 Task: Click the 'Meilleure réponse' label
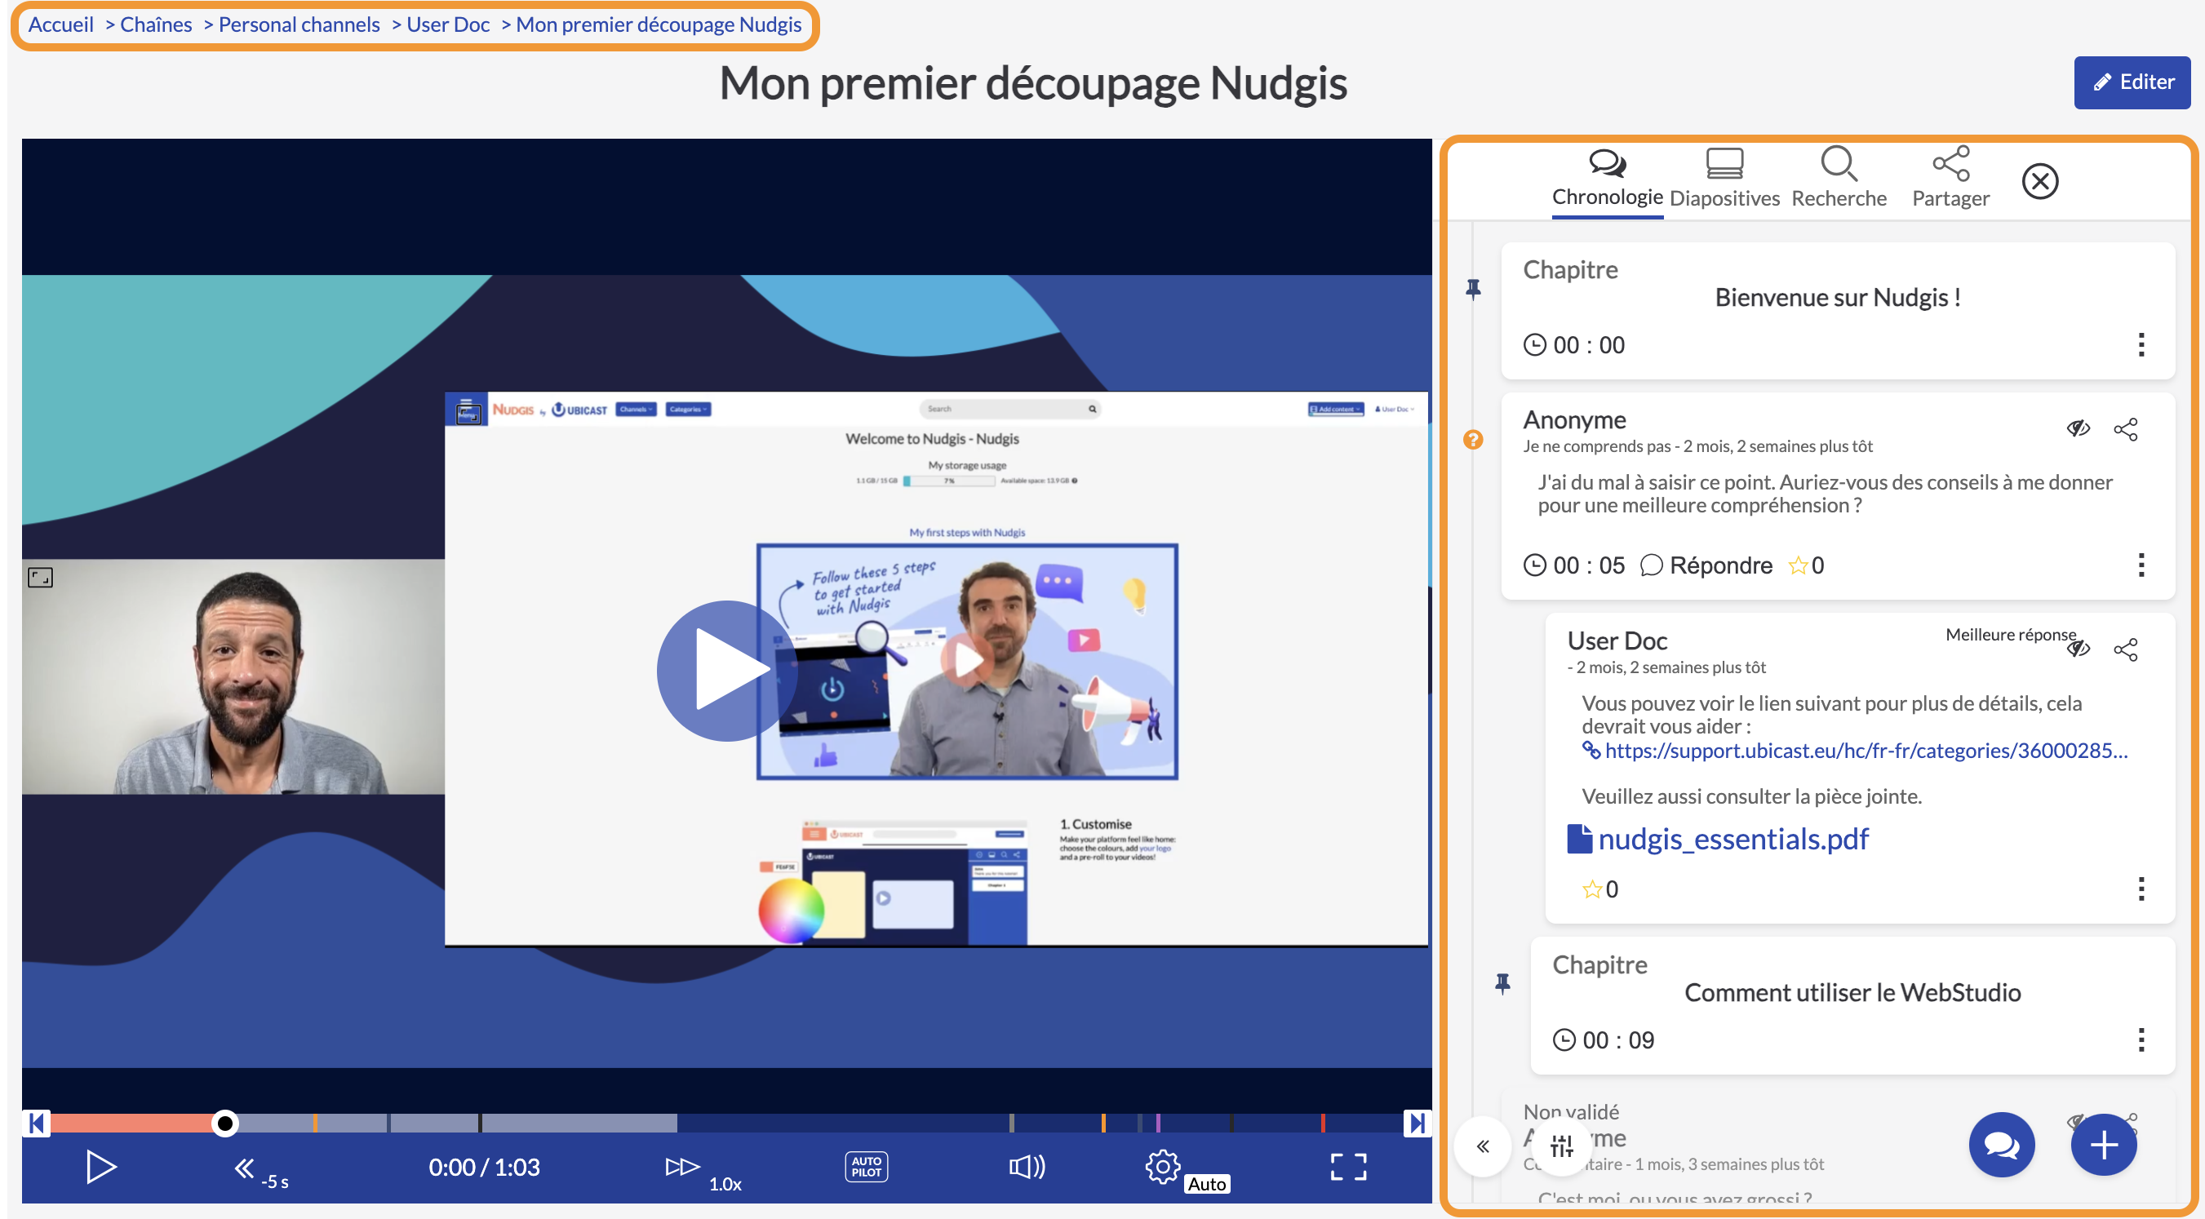point(2010,634)
